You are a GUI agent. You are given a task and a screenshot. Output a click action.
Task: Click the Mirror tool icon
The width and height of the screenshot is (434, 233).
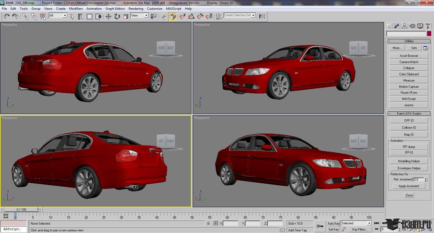(262, 17)
